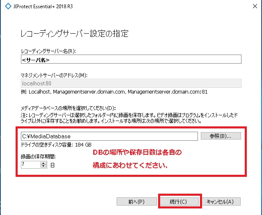Click the メディアデータベースの場所を選択してください(D) label

click(68, 108)
